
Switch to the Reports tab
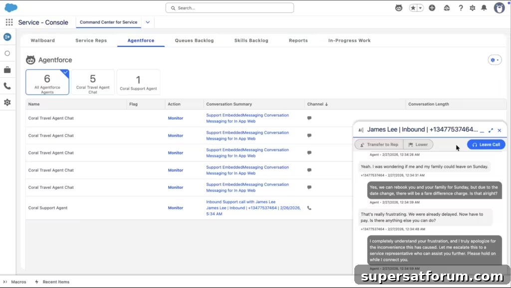point(298,40)
